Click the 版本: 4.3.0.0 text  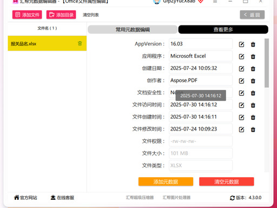[x=249, y=198]
